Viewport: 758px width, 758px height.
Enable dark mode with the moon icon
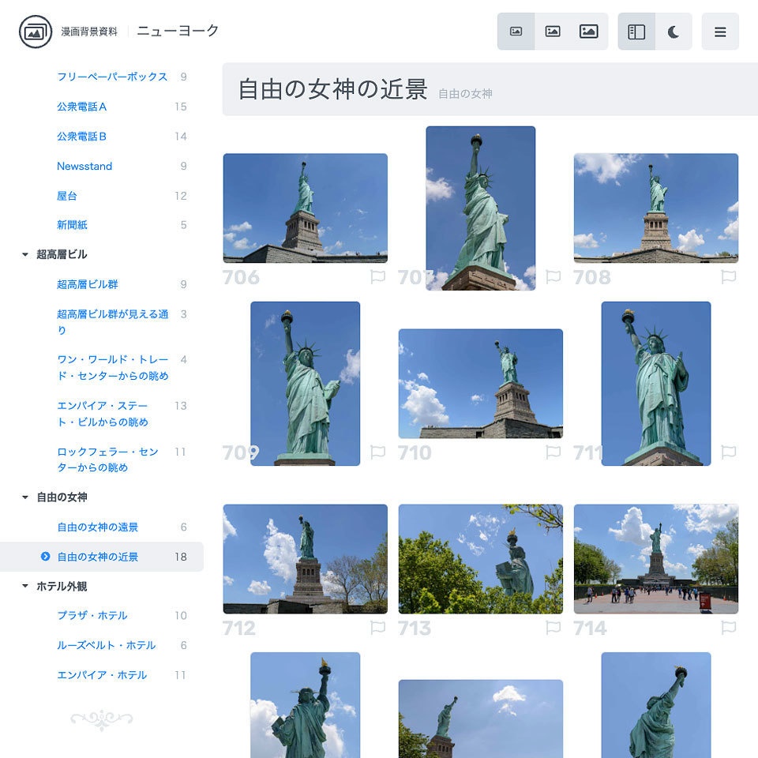[674, 30]
